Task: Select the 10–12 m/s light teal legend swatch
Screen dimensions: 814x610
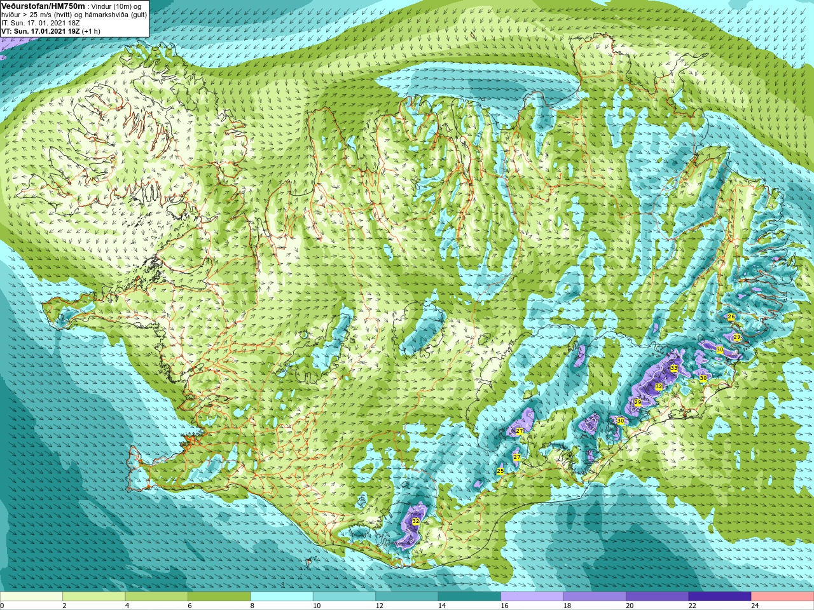Action: tap(344, 597)
